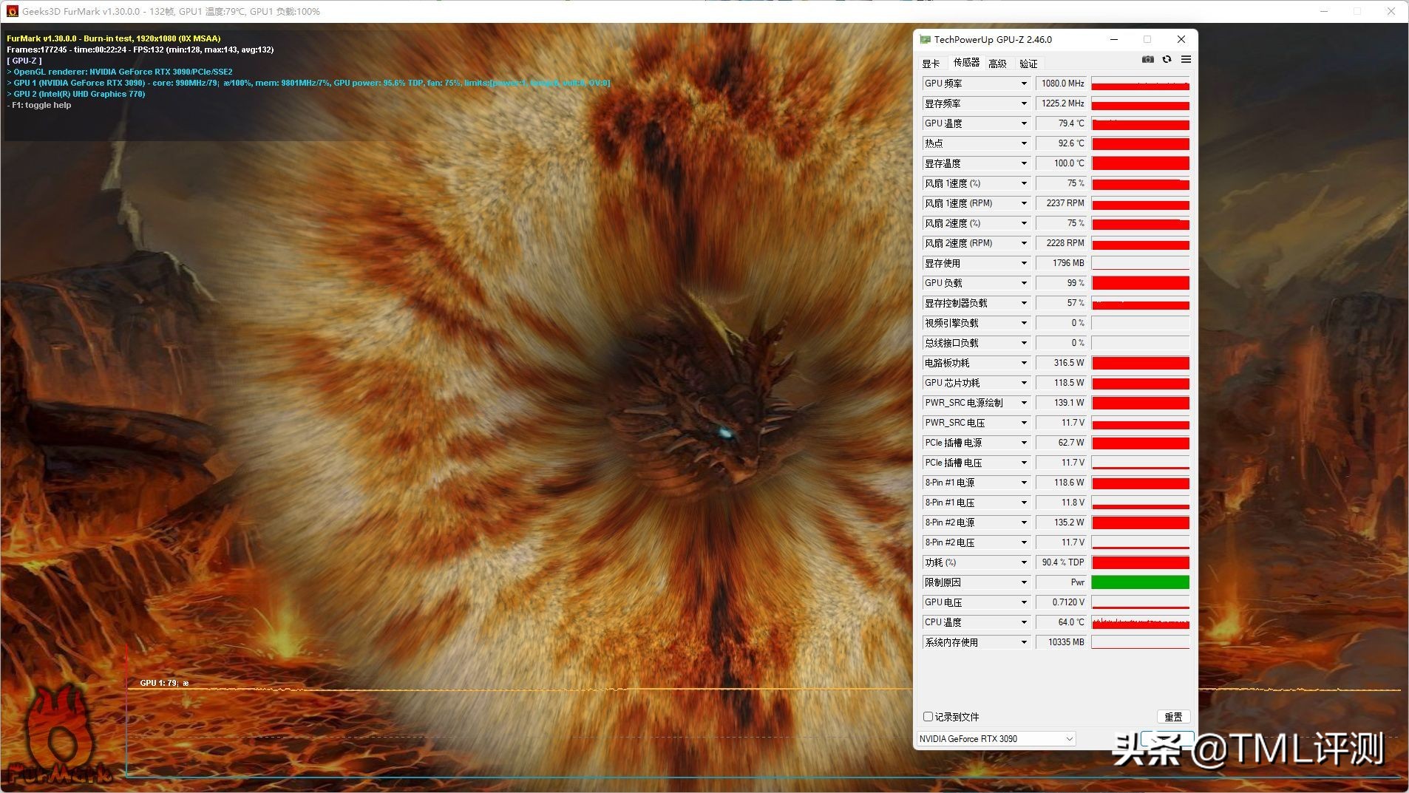This screenshot has width=1409, height=793.
Task: Open the GPU-Z hamburger menu
Action: 1186,59
